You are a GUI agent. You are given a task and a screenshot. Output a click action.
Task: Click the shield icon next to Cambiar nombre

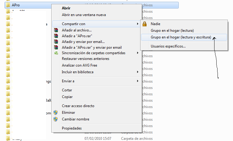point(56,119)
